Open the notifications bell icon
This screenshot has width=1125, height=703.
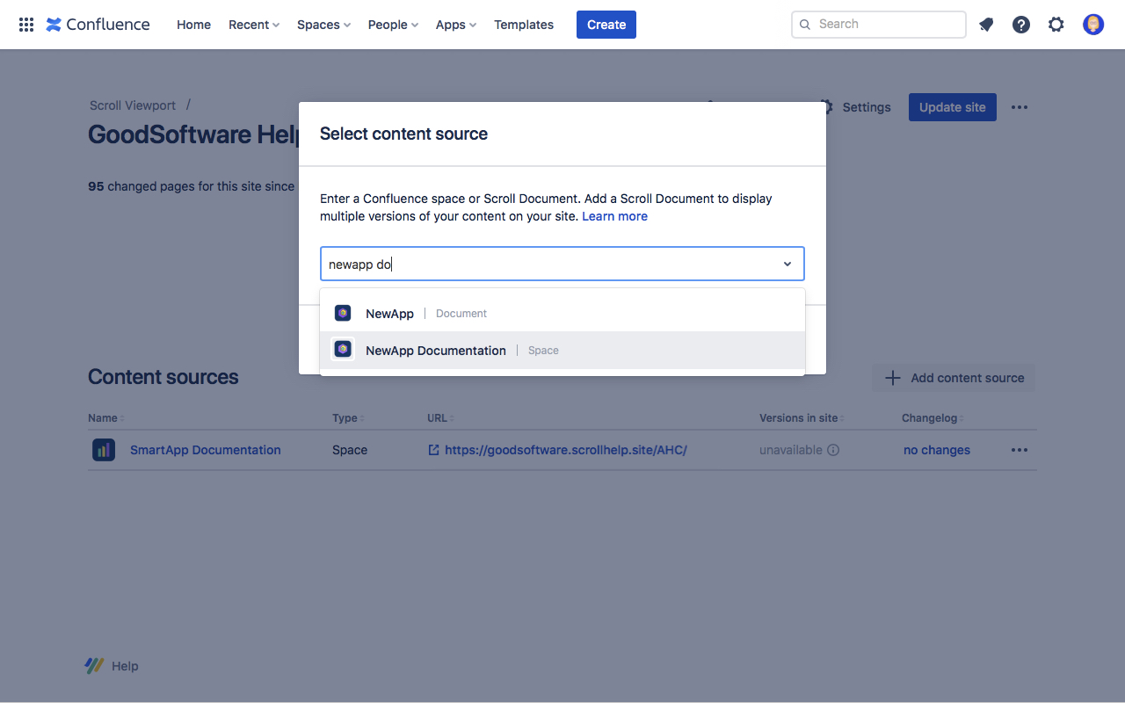pos(986,25)
